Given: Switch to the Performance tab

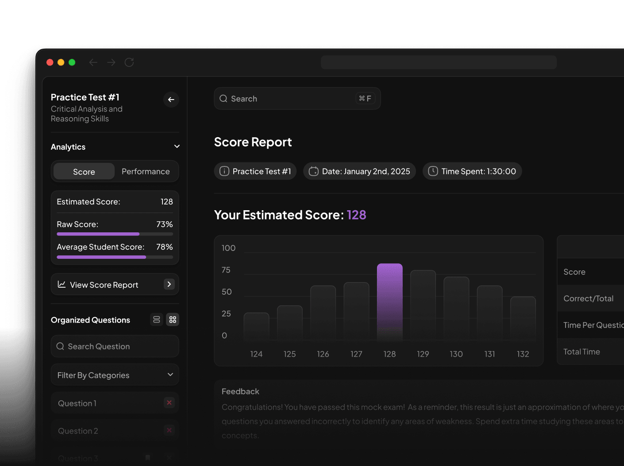Looking at the screenshot, I should pyautogui.click(x=145, y=171).
